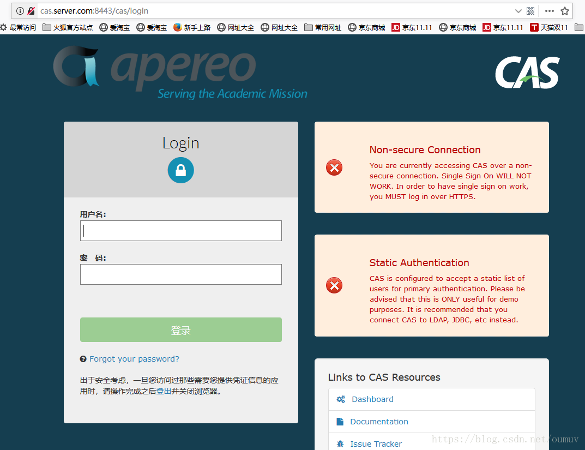This screenshot has width=585, height=450.
Task: Click the question mark icon beside Forgot password
Action: click(83, 359)
